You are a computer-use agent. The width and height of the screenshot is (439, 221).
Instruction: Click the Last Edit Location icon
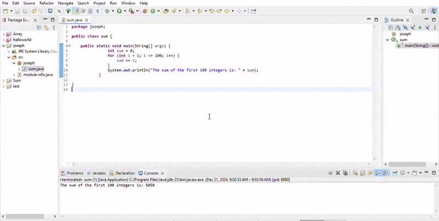coord(212,11)
